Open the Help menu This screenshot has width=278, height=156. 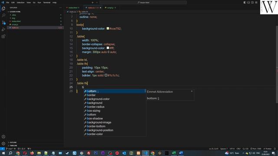click(54, 3)
